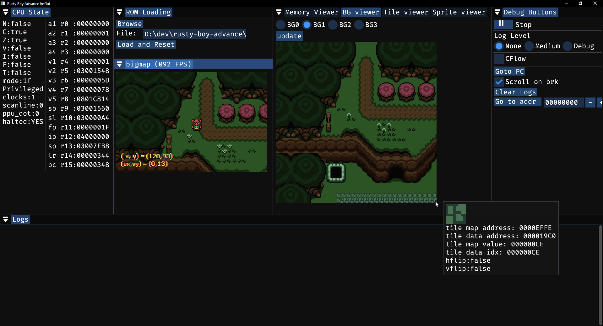Select the Debug Buttons tab

point(530,12)
